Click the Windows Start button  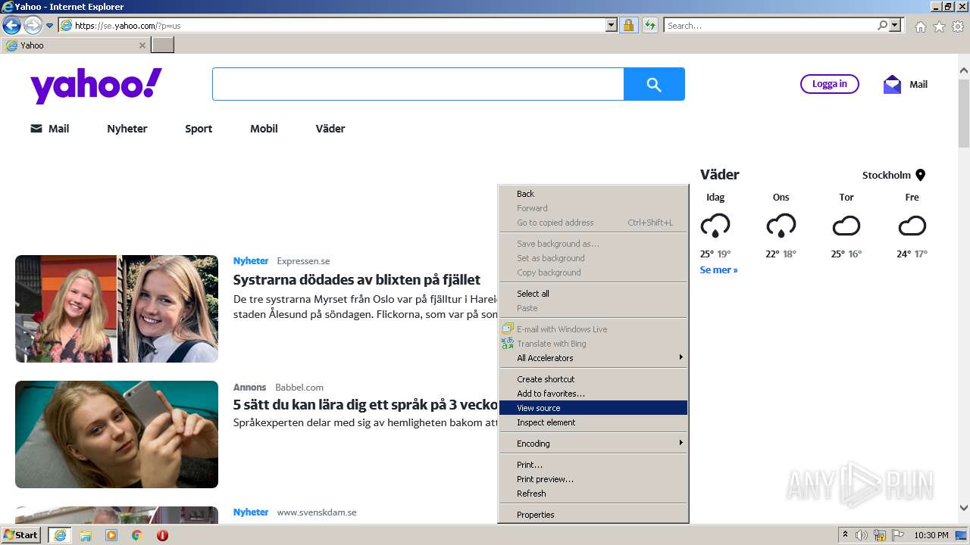(x=21, y=535)
